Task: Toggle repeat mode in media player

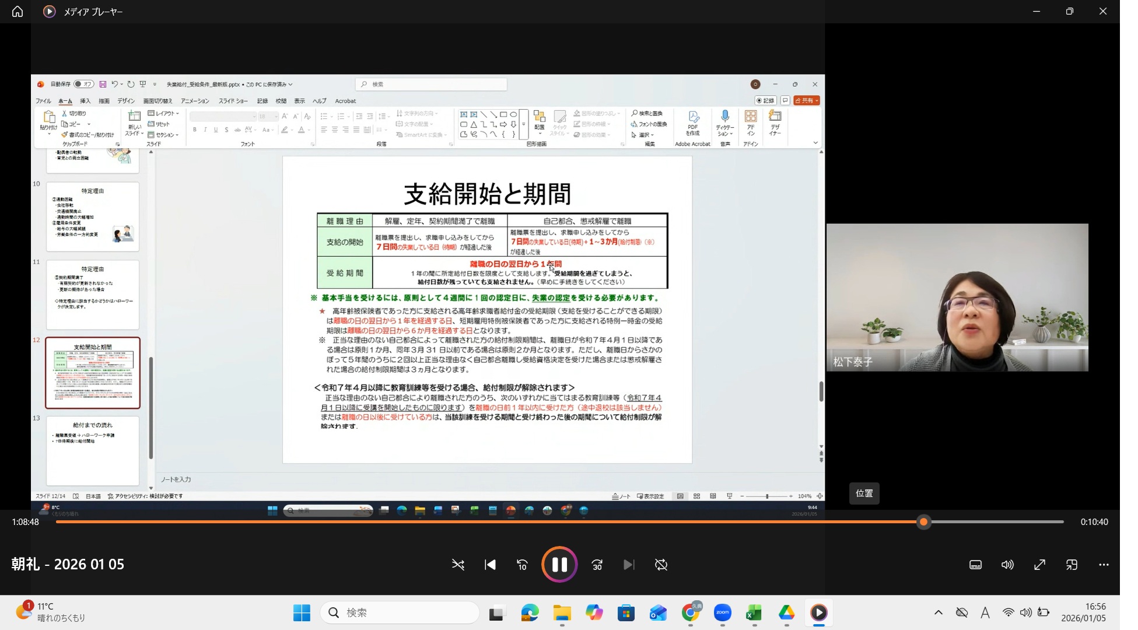Action: [x=661, y=565]
